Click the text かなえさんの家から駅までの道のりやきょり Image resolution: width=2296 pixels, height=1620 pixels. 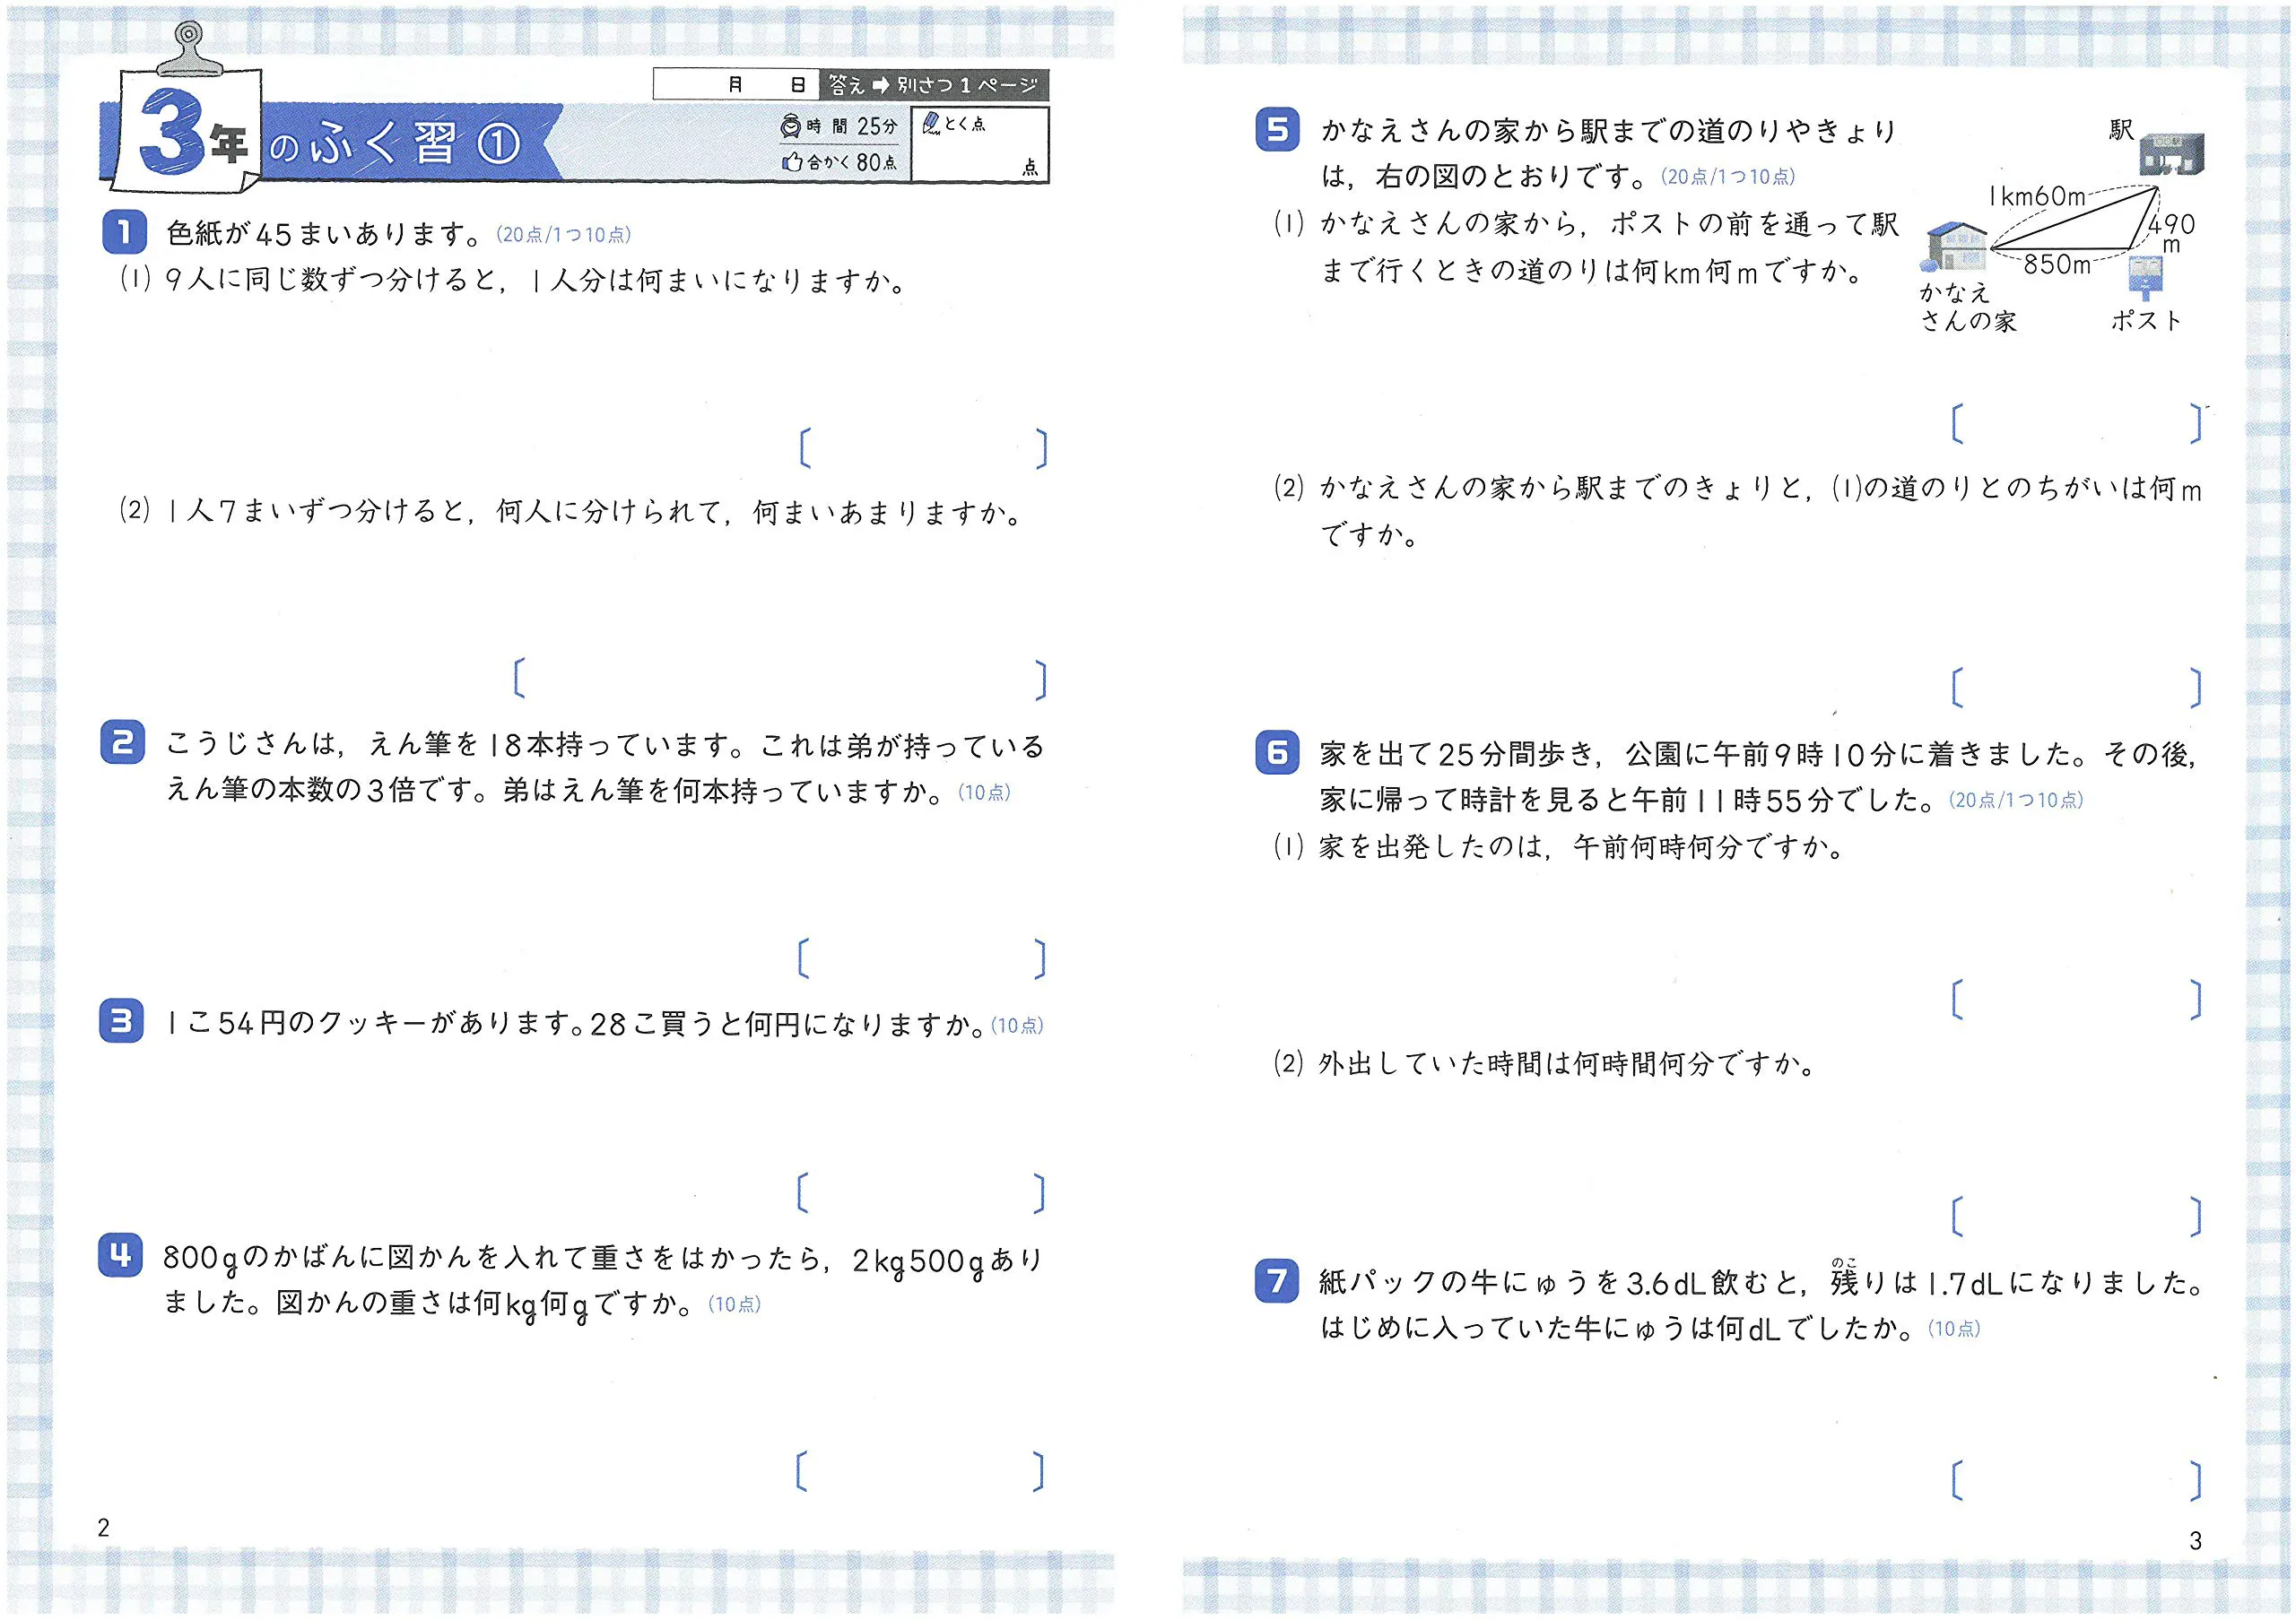1609,131
